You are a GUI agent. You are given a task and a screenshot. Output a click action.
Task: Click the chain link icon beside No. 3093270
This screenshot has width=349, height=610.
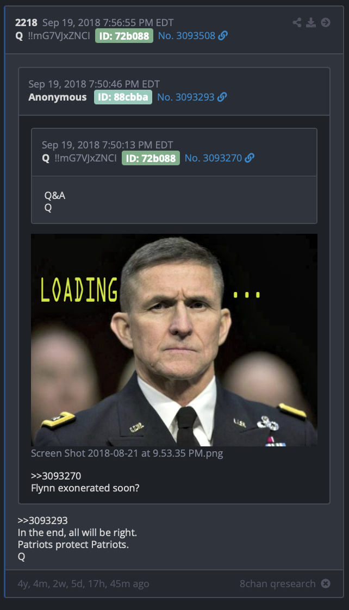tap(250, 158)
